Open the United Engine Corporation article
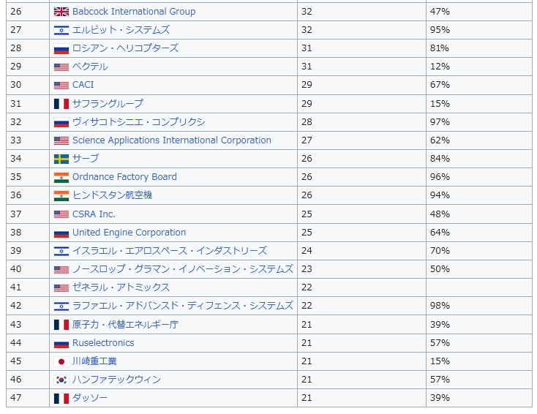Screen dimensions: 537x414 pyautogui.click(x=129, y=233)
